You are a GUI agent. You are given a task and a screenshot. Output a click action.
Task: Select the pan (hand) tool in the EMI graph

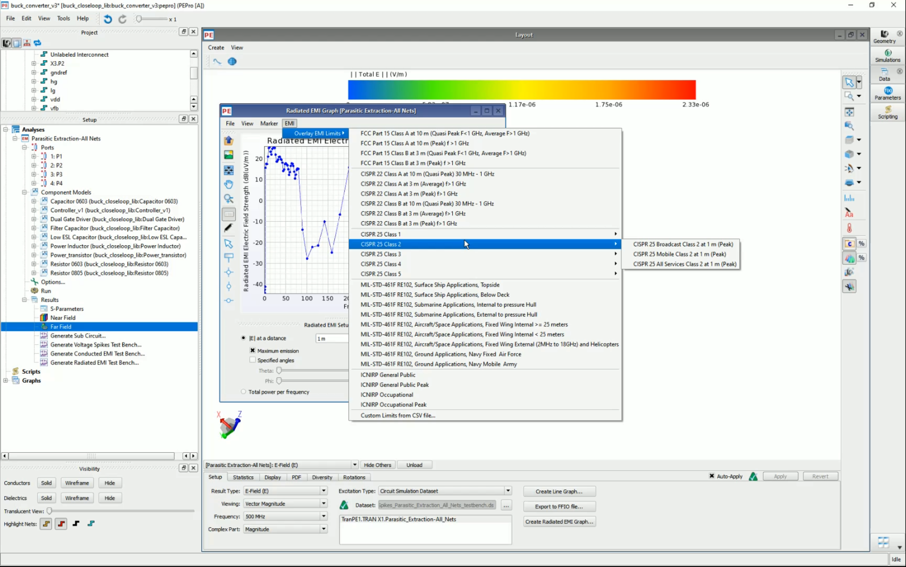pyautogui.click(x=229, y=184)
